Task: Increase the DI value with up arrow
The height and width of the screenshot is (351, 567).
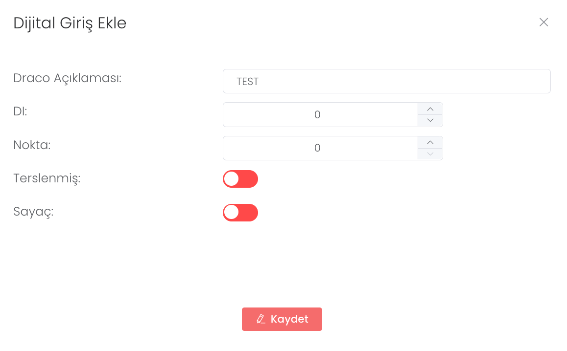Action: tap(430, 109)
